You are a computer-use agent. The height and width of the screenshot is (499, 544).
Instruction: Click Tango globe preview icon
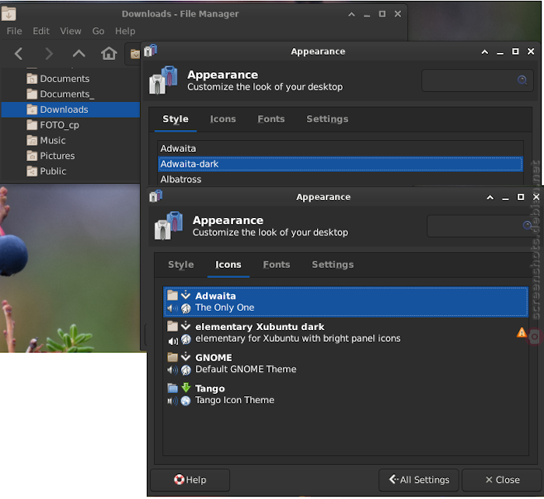[x=186, y=402]
